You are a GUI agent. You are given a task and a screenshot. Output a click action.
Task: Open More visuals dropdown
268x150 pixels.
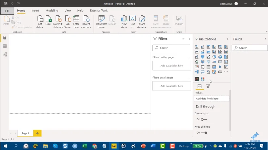point(142,22)
